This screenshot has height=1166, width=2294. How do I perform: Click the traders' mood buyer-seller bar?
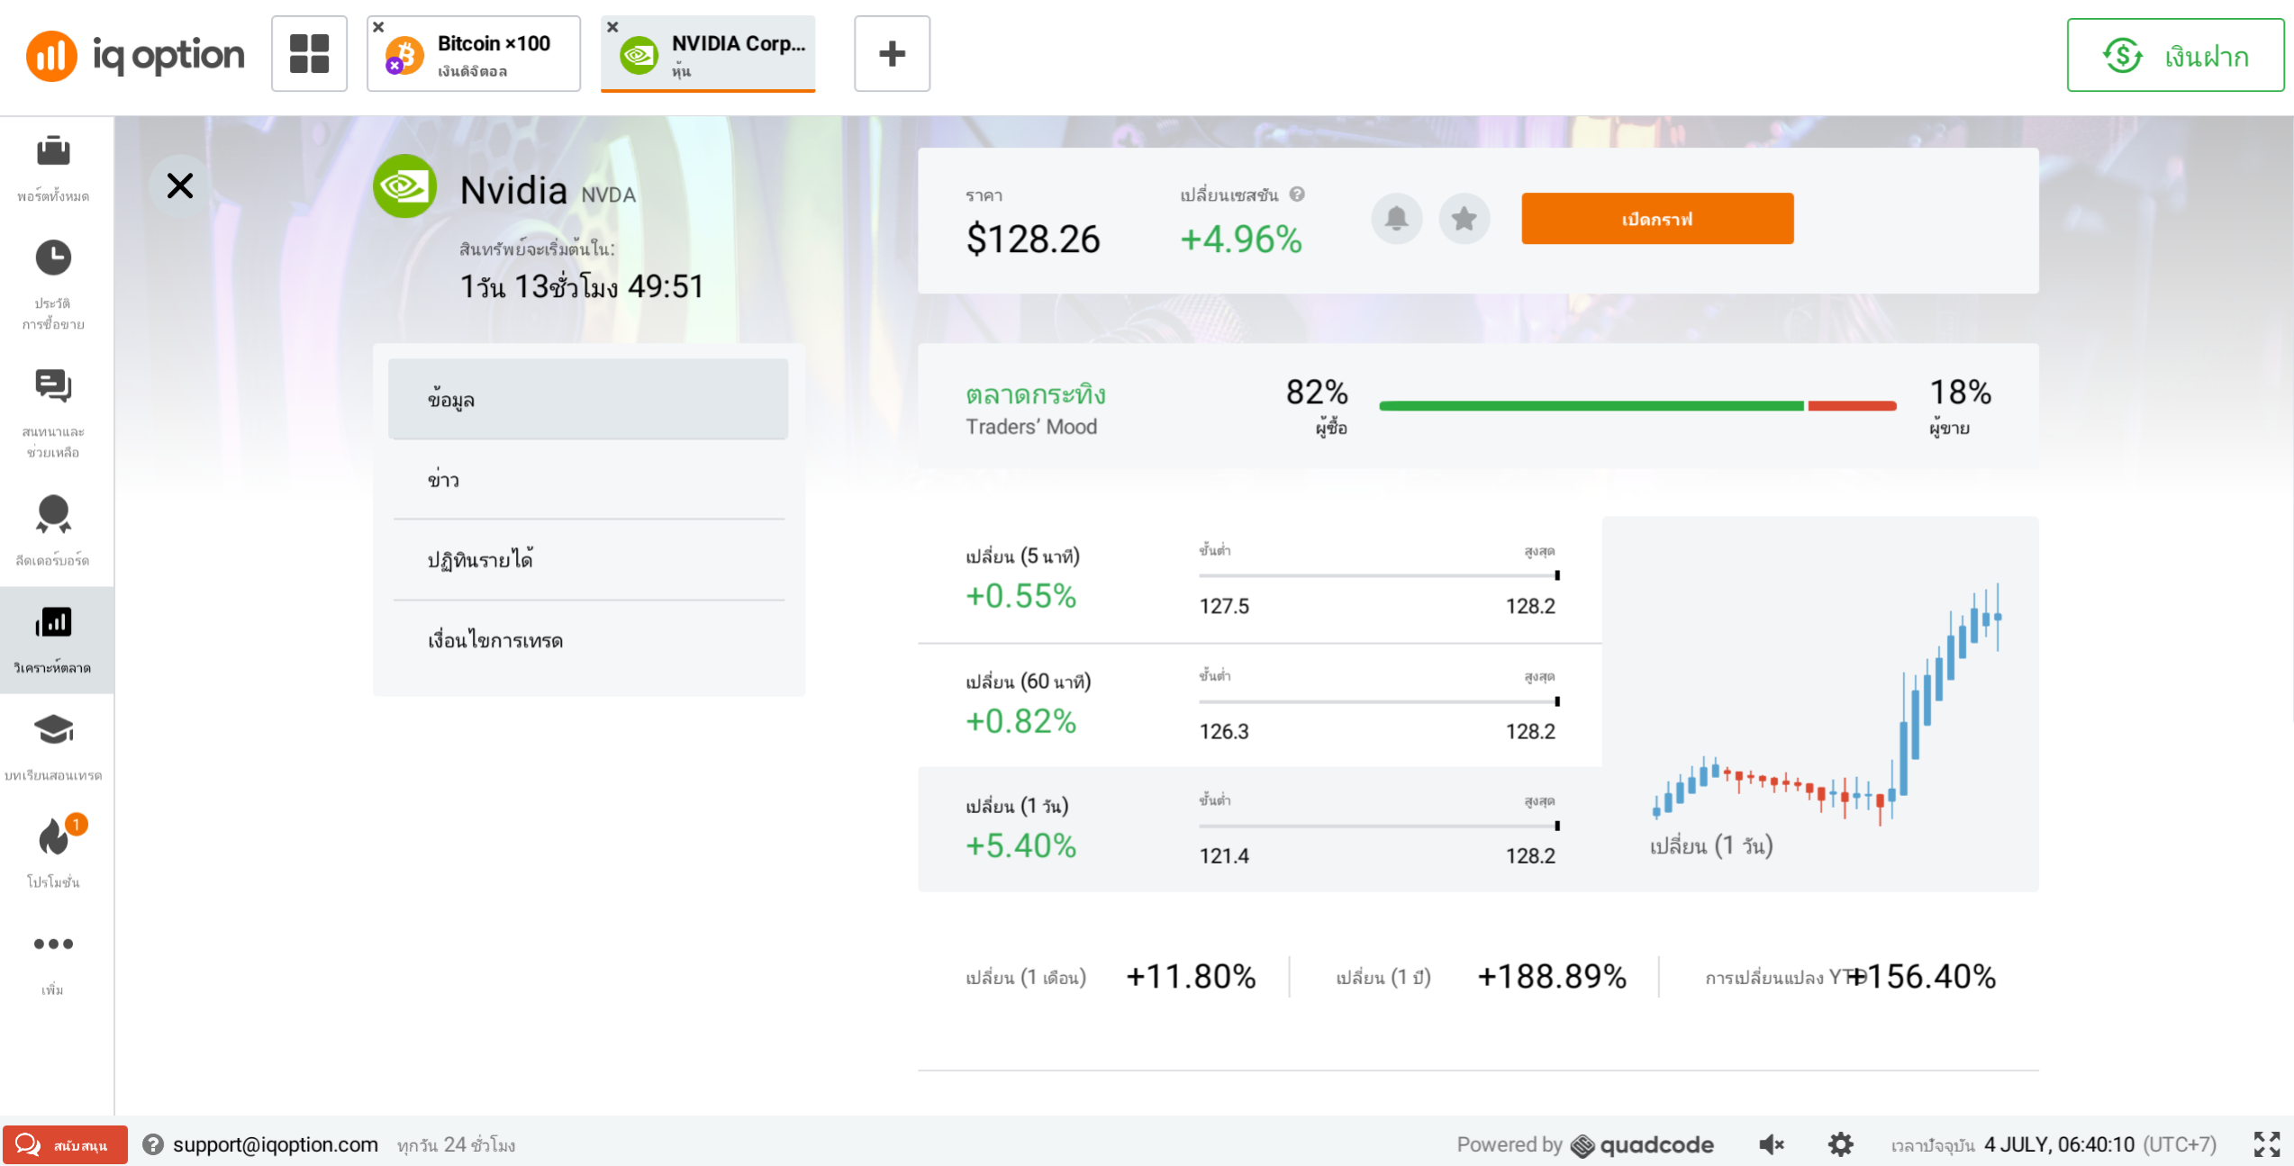tap(1637, 406)
